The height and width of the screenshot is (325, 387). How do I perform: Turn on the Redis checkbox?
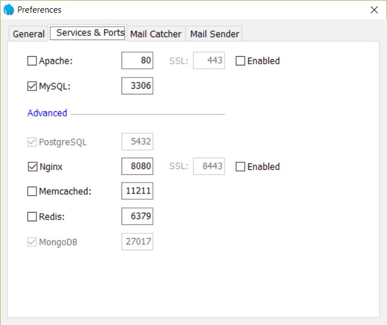32,217
